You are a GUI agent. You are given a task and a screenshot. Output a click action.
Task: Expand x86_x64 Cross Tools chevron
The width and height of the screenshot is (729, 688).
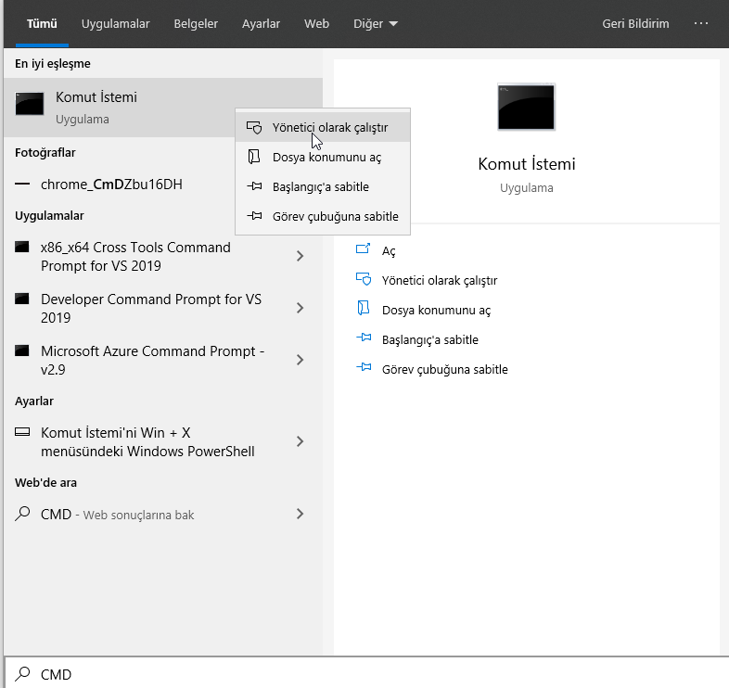(x=300, y=256)
